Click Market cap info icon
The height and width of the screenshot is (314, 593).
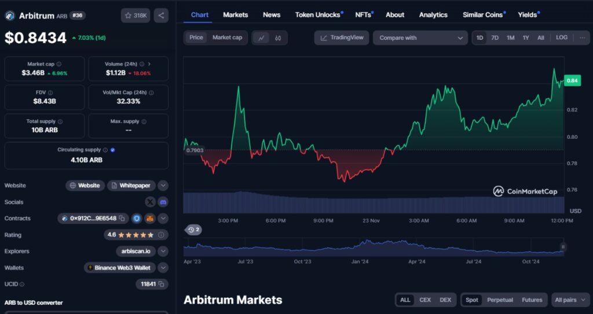[59, 64]
